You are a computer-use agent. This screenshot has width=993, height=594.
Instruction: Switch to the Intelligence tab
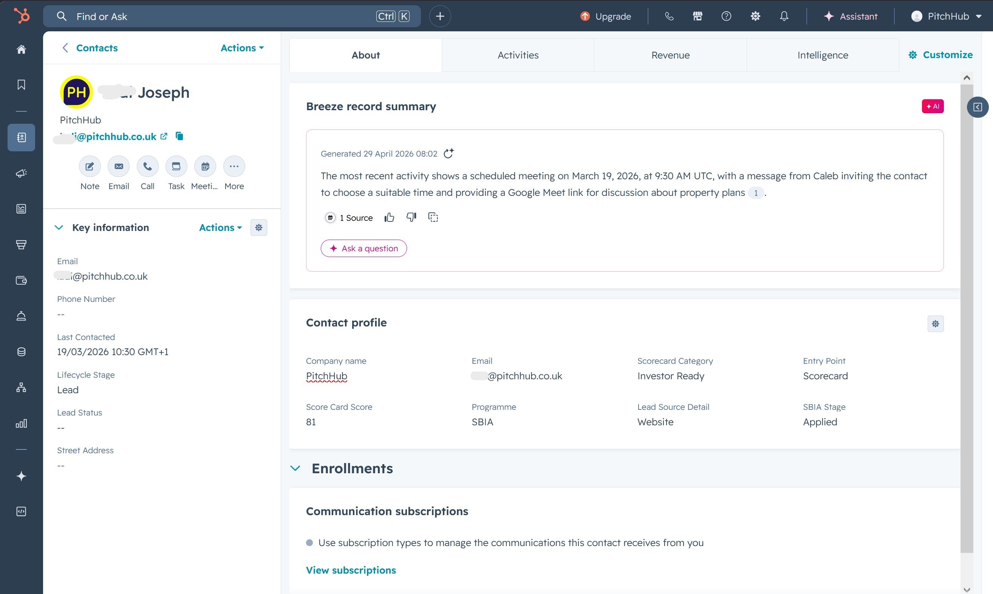tap(823, 55)
